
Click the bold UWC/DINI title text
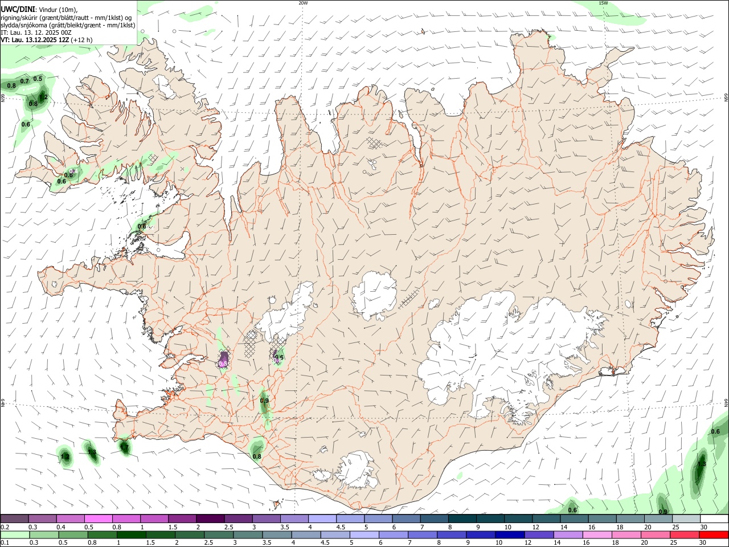18,10
